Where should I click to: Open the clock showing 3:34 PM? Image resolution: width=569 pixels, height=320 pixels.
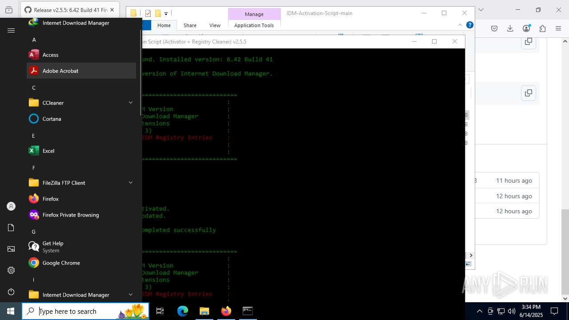(x=531, y=311)
